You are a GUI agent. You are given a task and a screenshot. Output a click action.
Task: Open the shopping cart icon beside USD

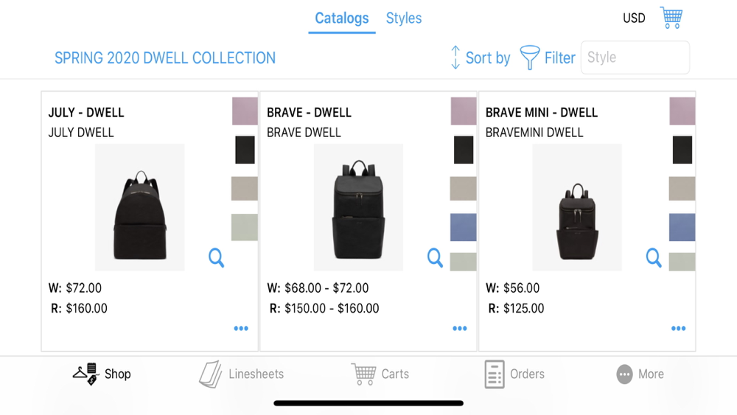coord(671,18)
